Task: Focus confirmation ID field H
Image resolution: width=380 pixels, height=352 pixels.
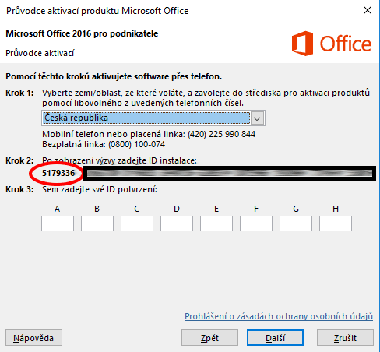Action: 336,224
